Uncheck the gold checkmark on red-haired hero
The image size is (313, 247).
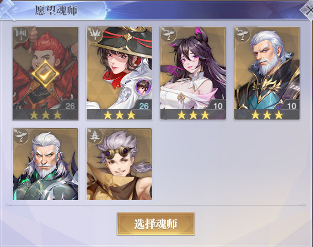click(45, 74)
